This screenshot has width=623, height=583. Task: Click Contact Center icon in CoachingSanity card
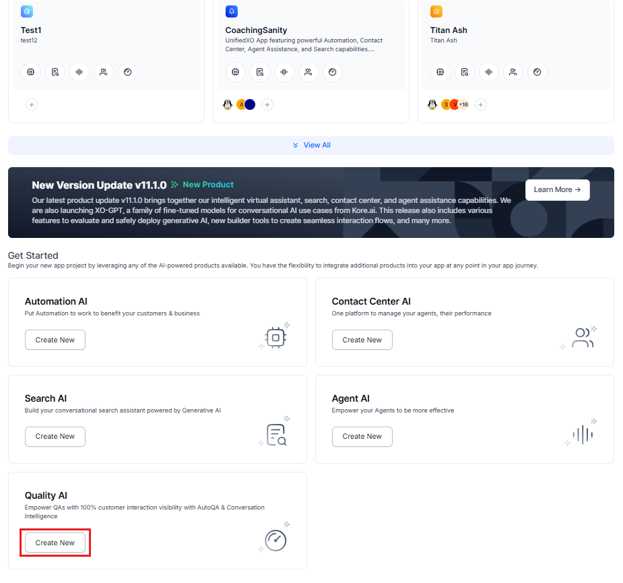(x=308, y=72)
